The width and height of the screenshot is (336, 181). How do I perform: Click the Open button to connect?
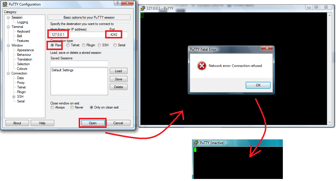[x=93, y=123]
